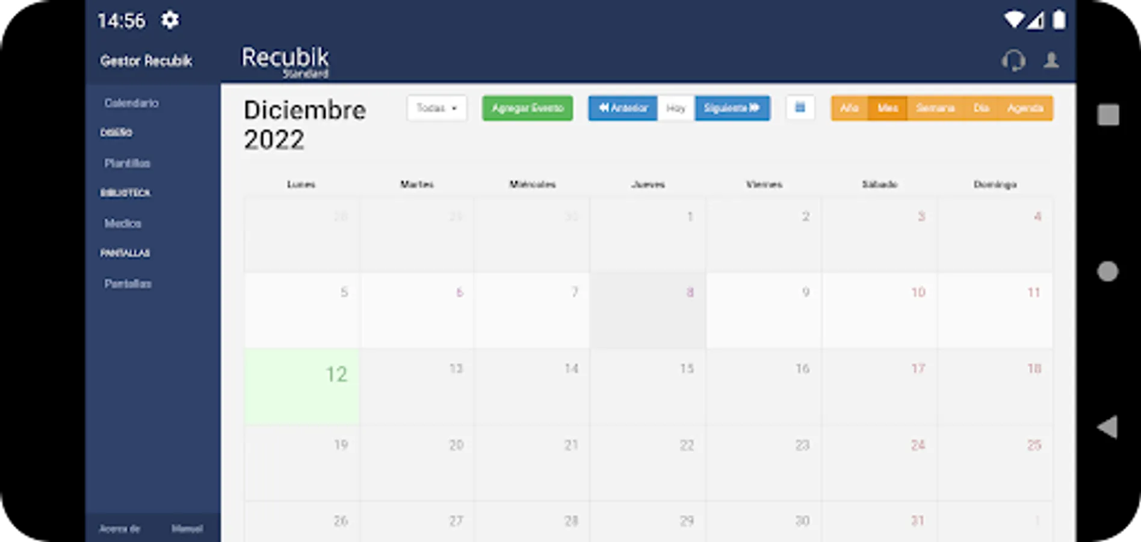1141x542 pixels.
Task: Select day 25 in the calendar
Action: (995, 463)
